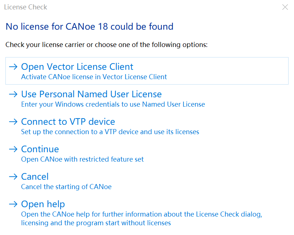This screenshot has height=235, width=294.
Task: Click "Cancel the starting of CANoe" description
Action: click(66, 187)
